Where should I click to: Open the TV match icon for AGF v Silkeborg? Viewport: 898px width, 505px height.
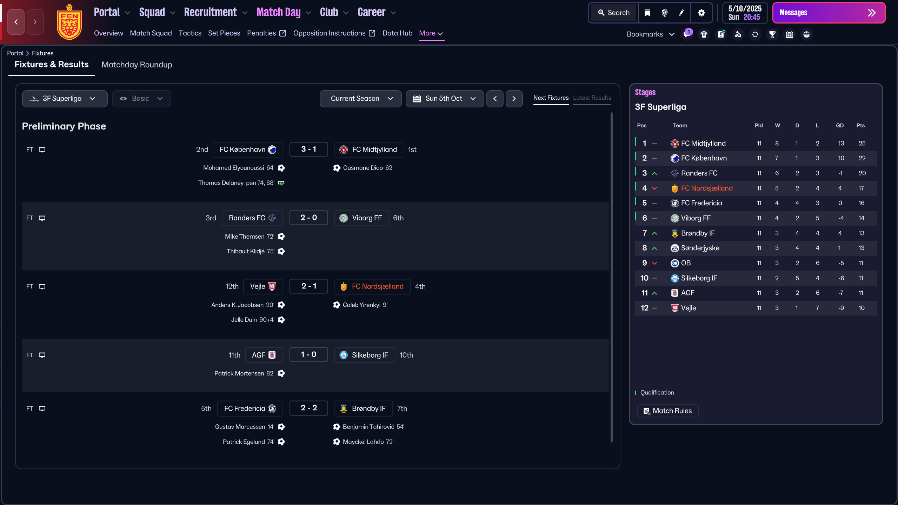pyautogui.click(x=42, y=355)
